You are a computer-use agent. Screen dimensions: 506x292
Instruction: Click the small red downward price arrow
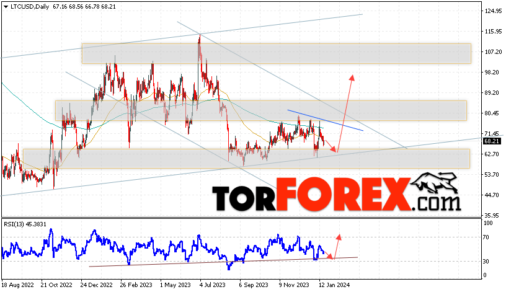coord(330,145)
